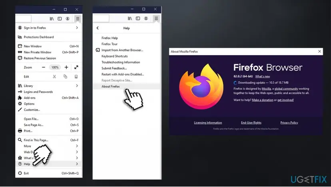
Task: Open Protections Dashboard
Action: click(49, 37)
